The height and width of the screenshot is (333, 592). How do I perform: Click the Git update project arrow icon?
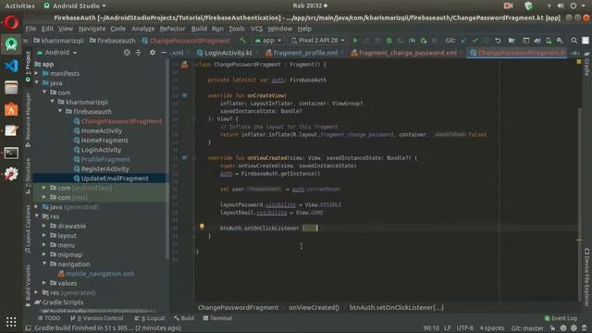(x=463, y=41)
